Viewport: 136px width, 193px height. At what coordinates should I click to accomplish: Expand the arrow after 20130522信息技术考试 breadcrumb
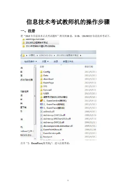click(81, 55)
